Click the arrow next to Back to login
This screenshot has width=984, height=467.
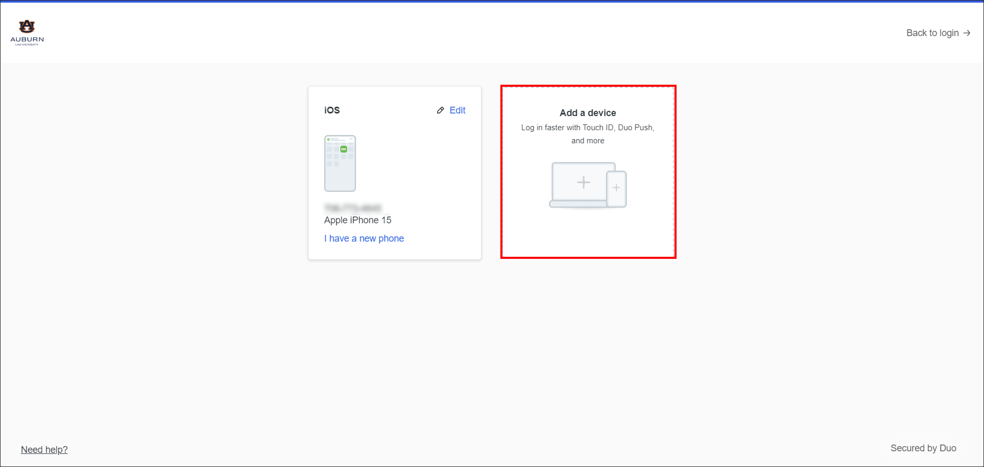(967, 33)
